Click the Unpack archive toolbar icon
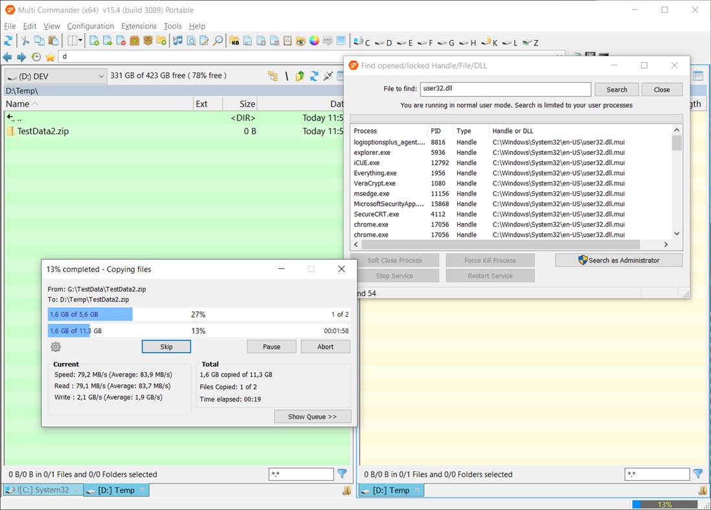This screenshot has width=711, height=510. coord(148,40)
